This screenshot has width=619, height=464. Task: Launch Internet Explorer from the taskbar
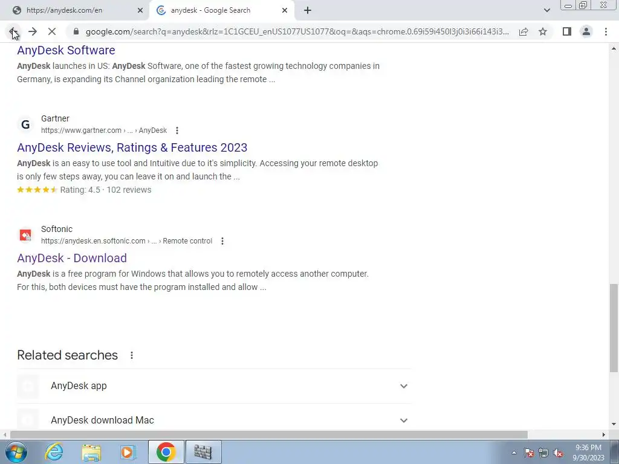pyautogui.click(x=54, y=452)
